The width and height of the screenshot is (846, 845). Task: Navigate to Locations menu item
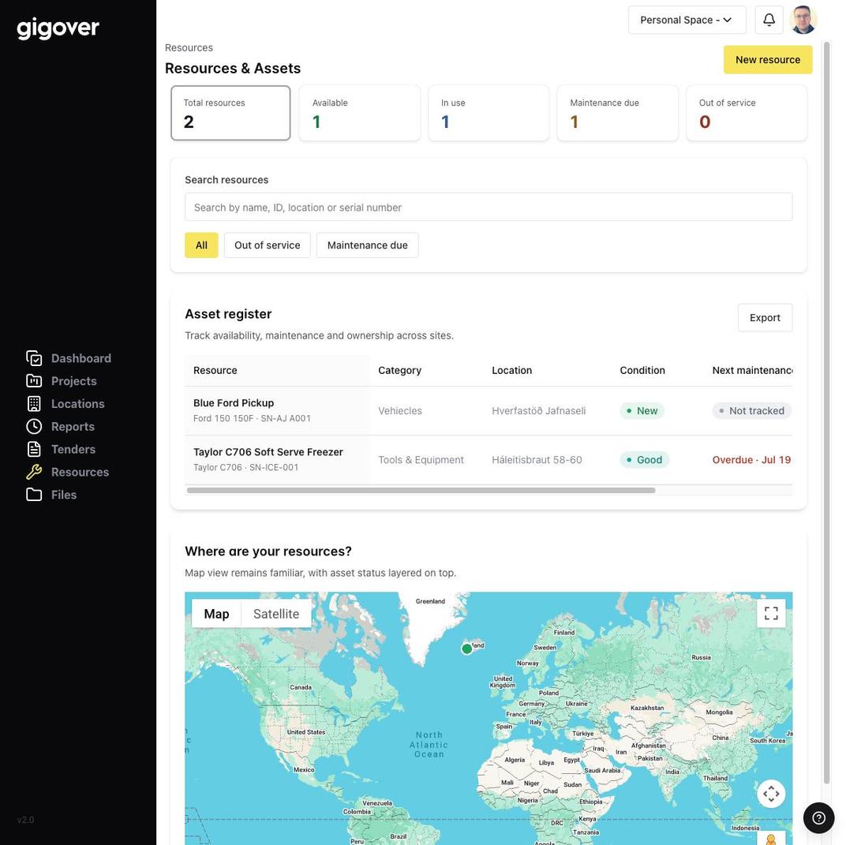(77, 403)
